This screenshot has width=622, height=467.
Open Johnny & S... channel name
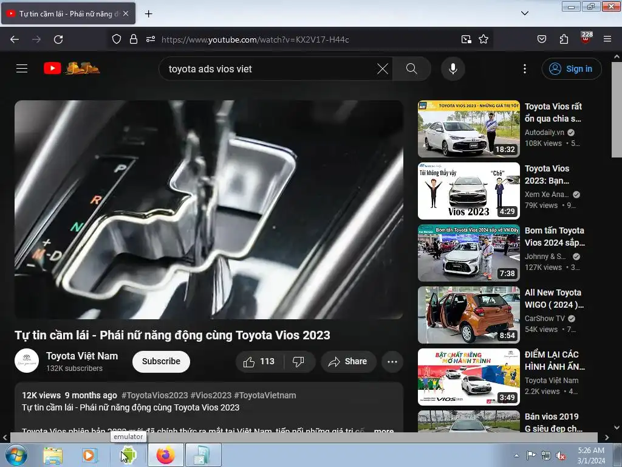pyautogui.click(x=545, y=256)
